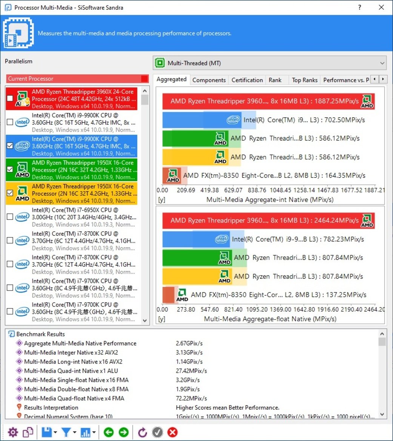Click AMD logo of Threadripper 3960X list entry
Viewport: 393px width, 441px height.
[x=22, y=98]
